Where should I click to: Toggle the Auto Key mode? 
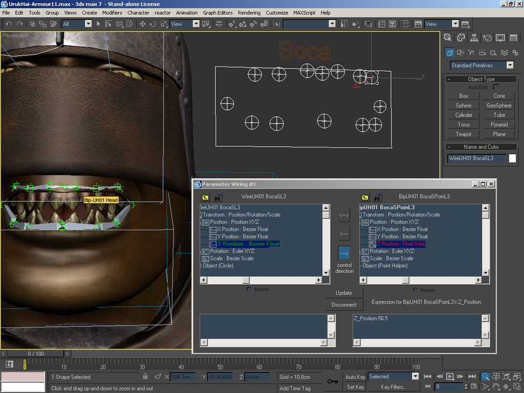click(355, 377)
